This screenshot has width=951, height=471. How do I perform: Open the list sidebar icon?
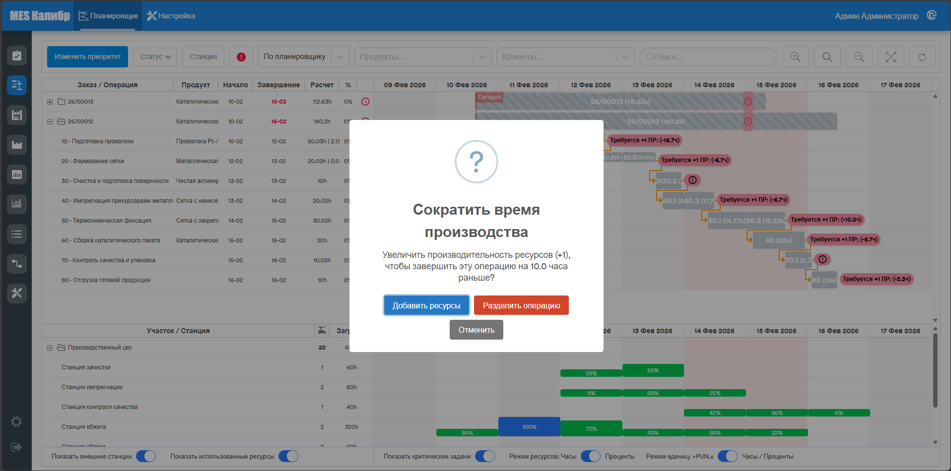click(17, 234)
